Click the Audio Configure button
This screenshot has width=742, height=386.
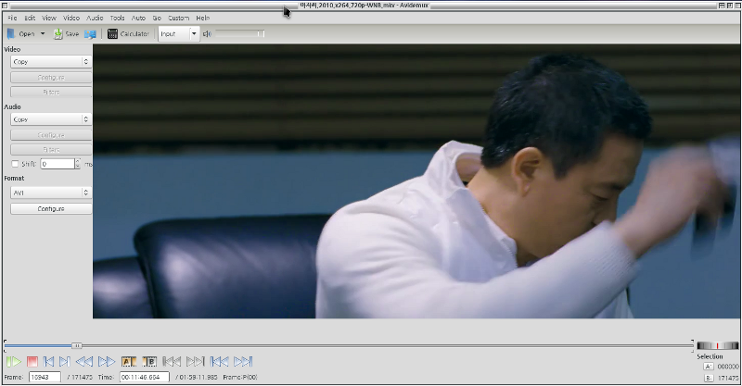click(x=51, y=135)
